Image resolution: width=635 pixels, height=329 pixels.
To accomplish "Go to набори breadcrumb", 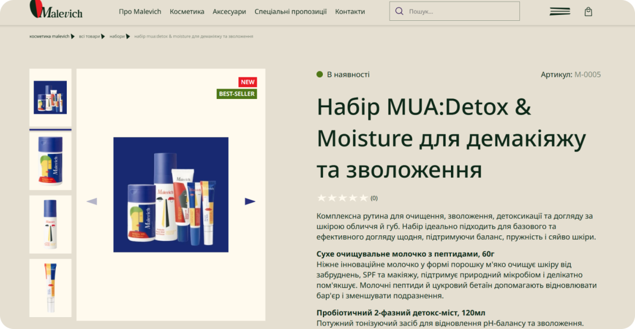I will point(117,36).
